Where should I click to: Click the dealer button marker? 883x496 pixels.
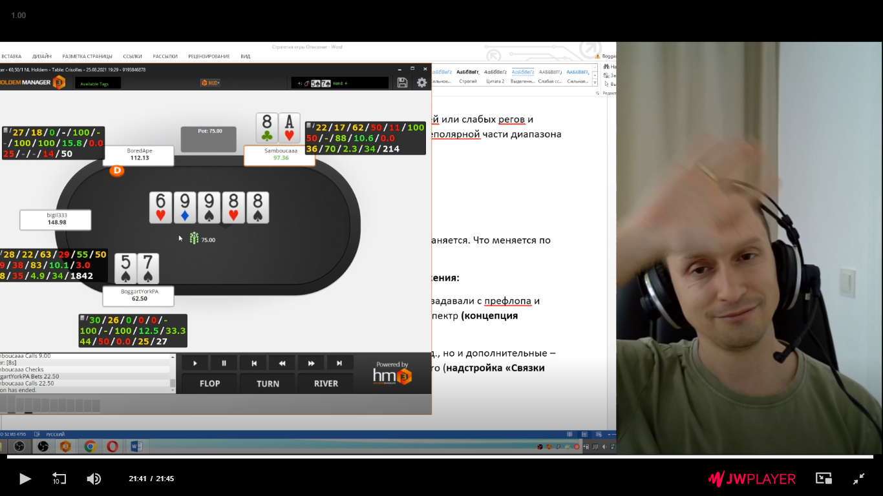[117, 170]
